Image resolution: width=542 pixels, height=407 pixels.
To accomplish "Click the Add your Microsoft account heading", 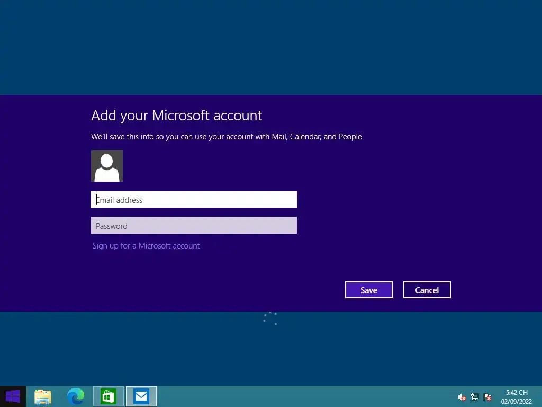I will [x=177, y=115].
